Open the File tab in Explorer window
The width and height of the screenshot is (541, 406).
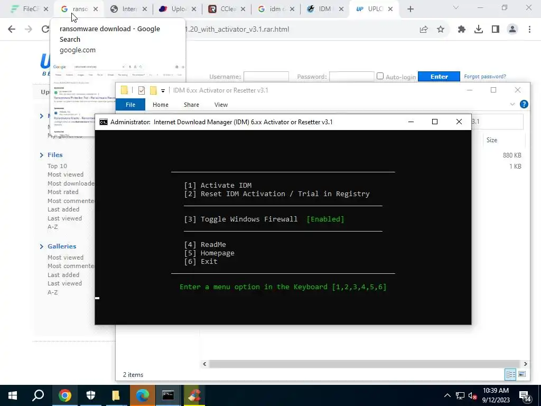[130, 105]
